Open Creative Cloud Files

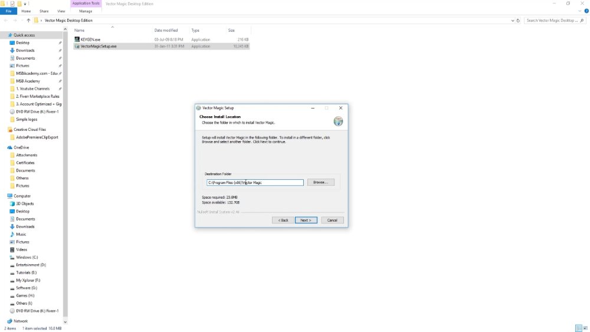click(29, 129)
